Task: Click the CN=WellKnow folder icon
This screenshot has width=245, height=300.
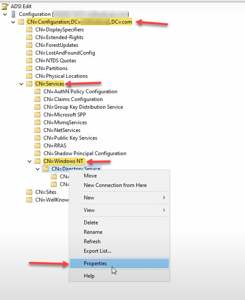Action: pos(29,200)
